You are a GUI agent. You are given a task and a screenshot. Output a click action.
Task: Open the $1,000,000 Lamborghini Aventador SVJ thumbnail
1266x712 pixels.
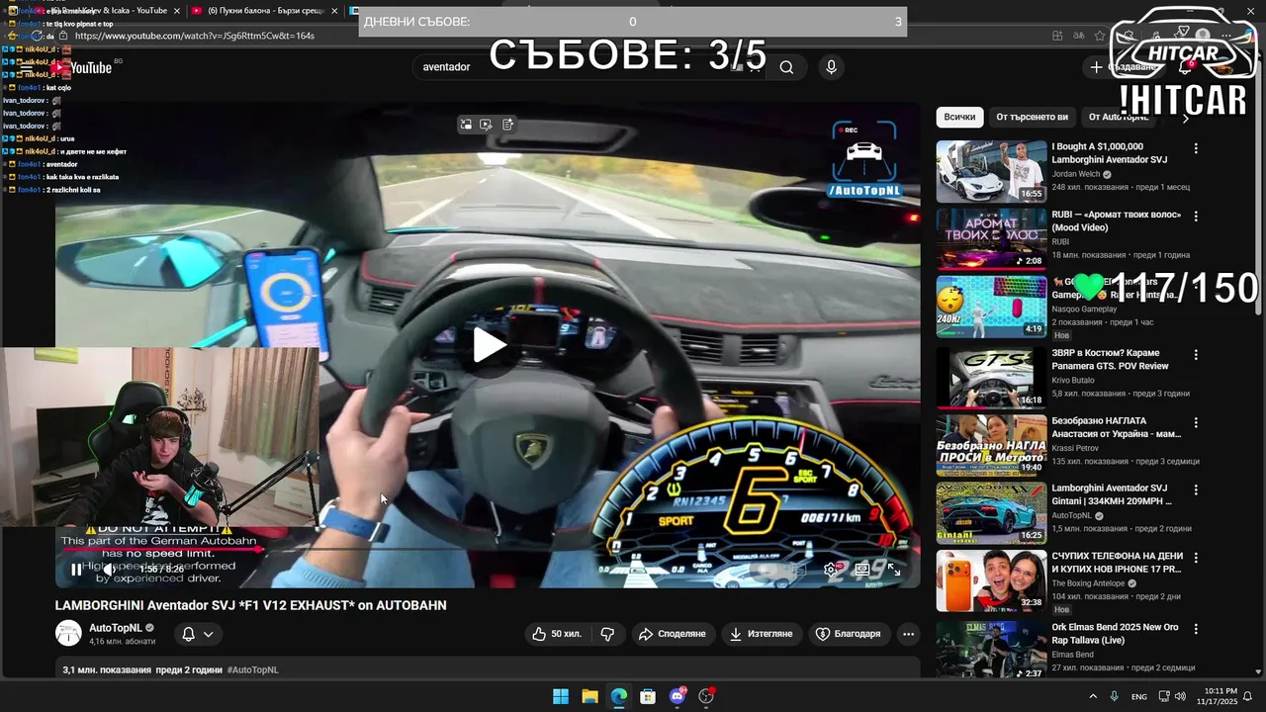click(991, 171)
